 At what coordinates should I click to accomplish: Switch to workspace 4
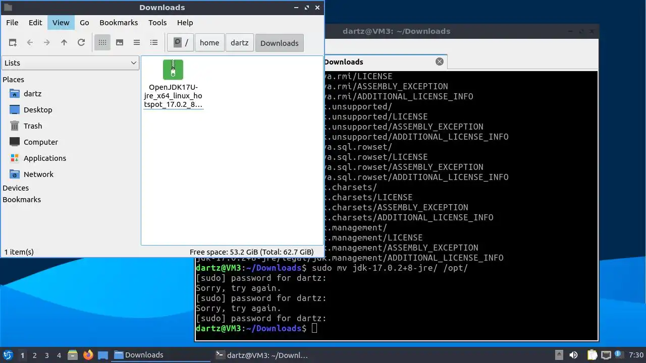59,355
